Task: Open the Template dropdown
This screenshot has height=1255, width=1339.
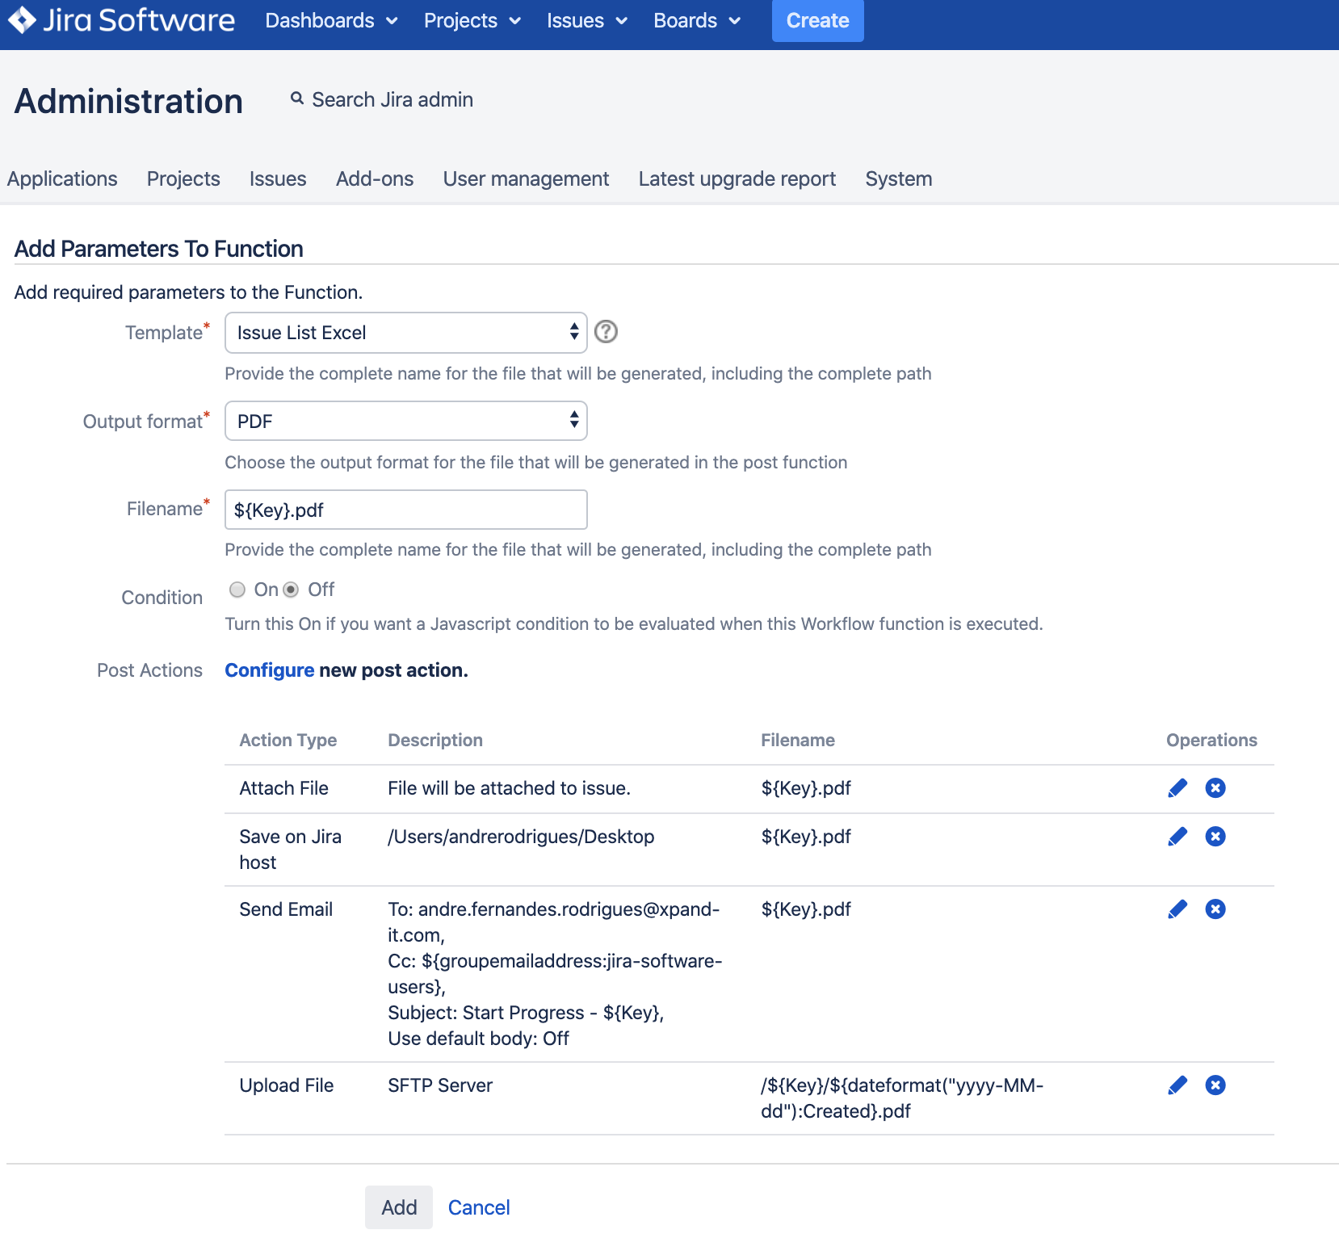Action: point(405,333)
